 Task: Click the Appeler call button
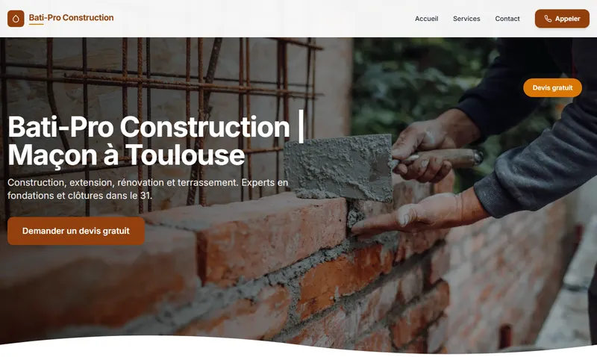click(x=562, y=19)
